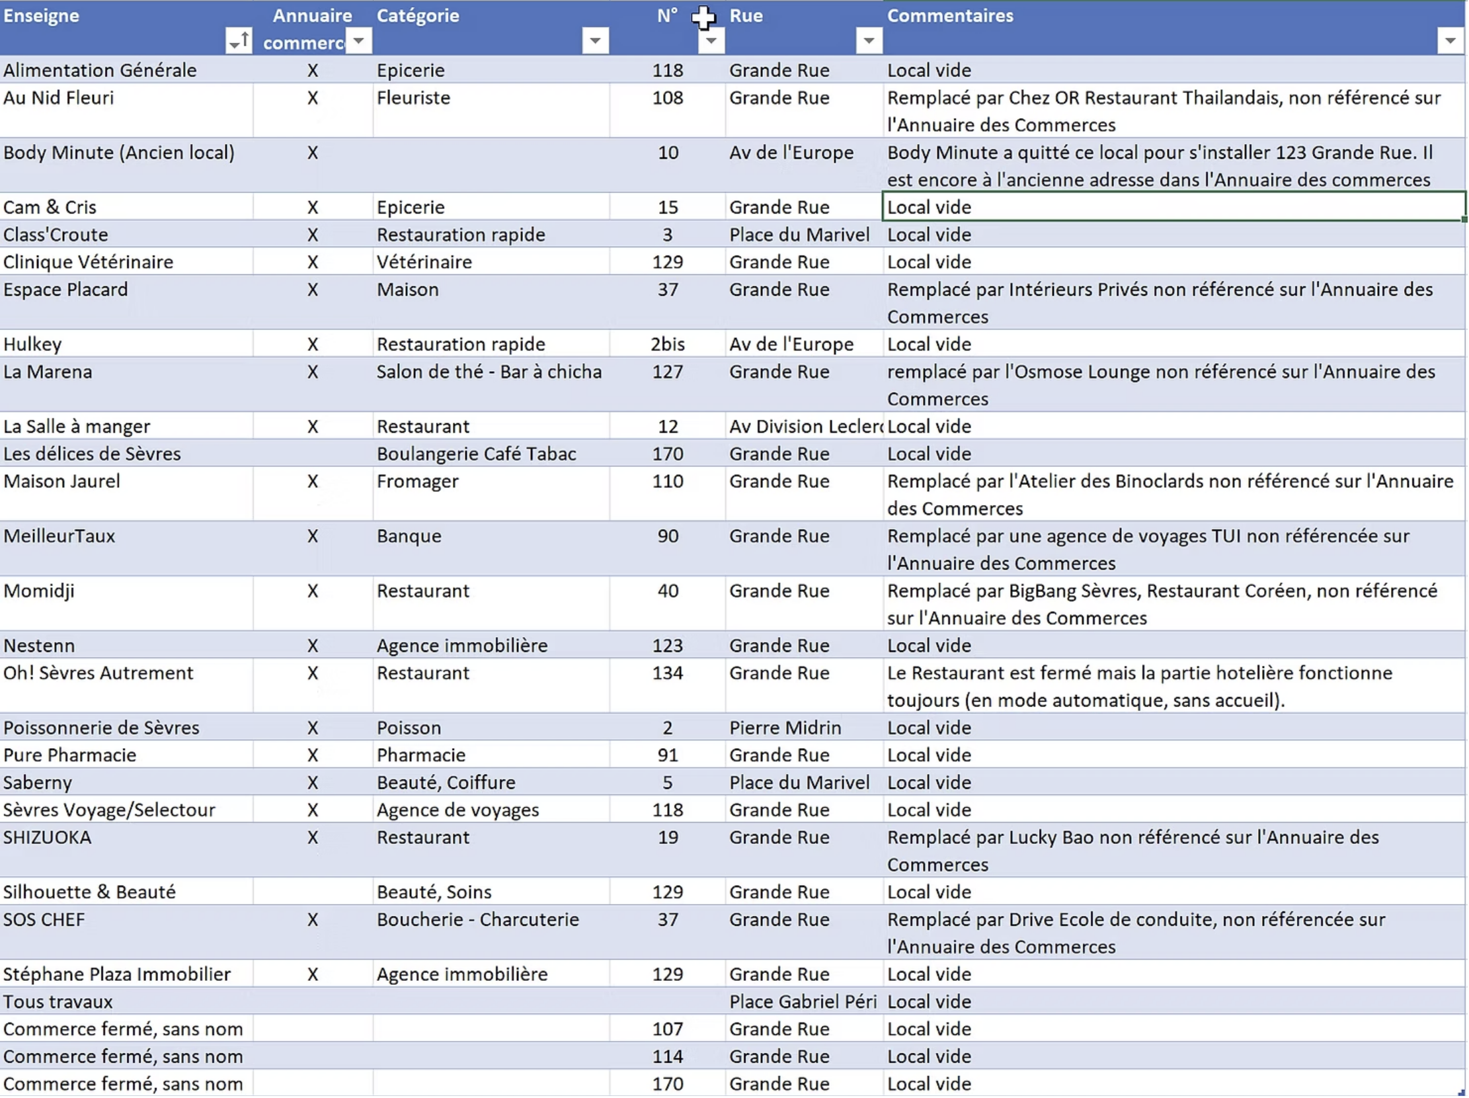Open the N° column filter dropdown
1469x1098 pixels.
tap(711, 41)
